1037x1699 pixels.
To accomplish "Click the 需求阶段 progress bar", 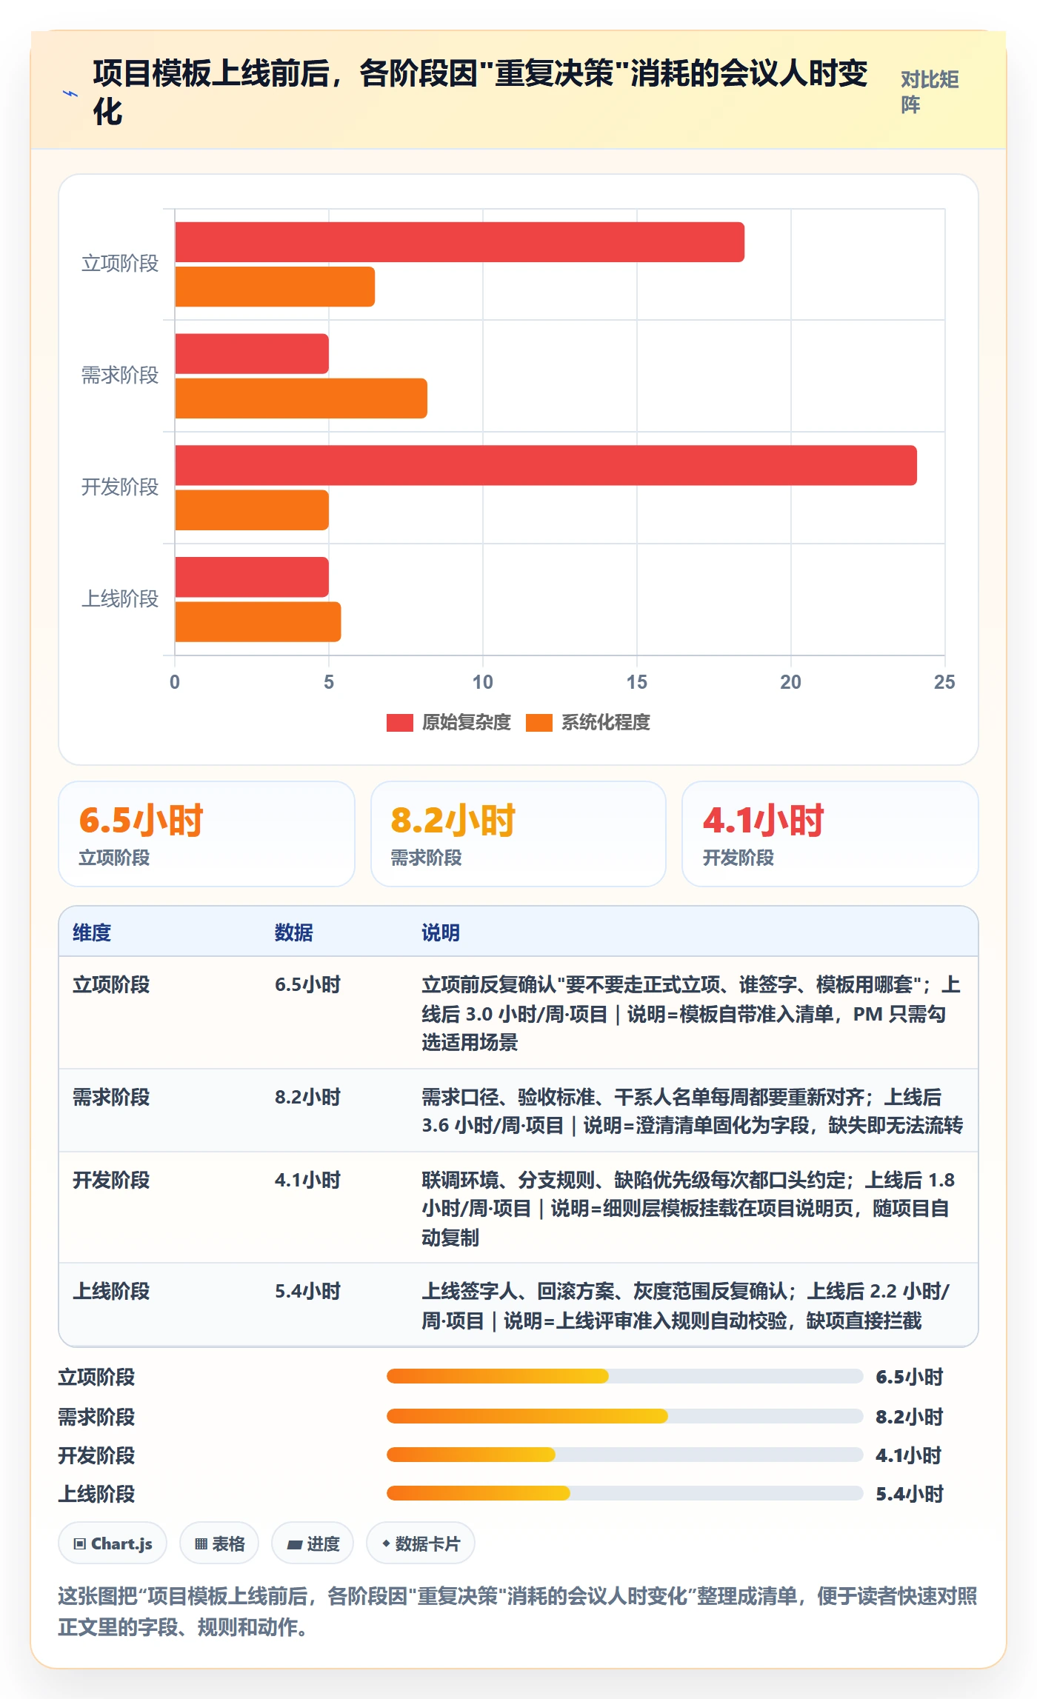I will coord(624,1416).
